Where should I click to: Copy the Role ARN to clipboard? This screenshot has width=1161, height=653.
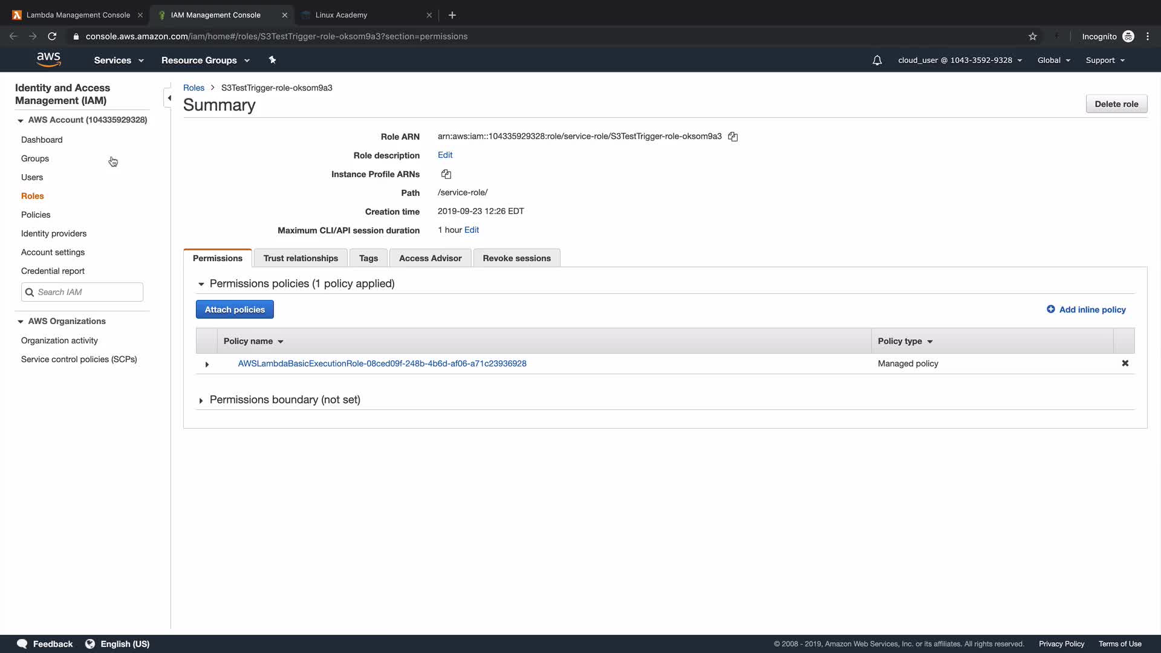[733, 137]
